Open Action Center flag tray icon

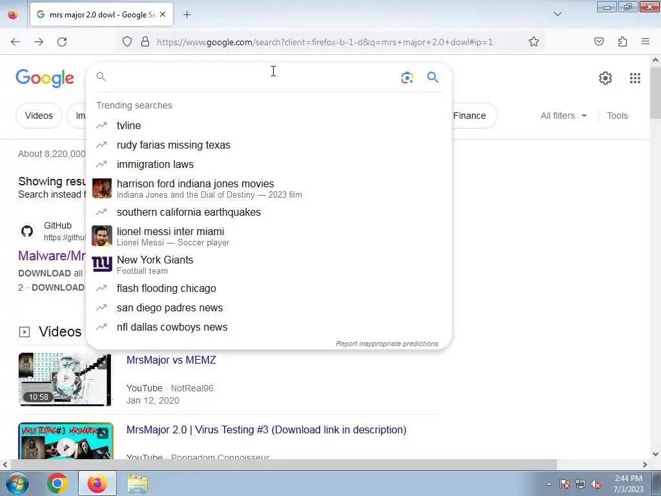point(565,484)
